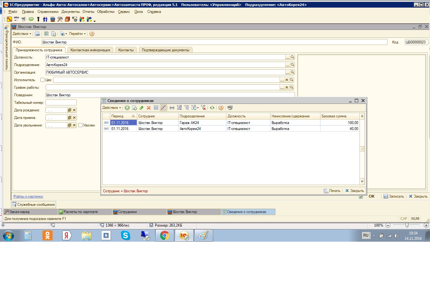Toggle the edit-in-dialog mode button
The height and width of the screenshot is (304, 430).
pos(163,108)
